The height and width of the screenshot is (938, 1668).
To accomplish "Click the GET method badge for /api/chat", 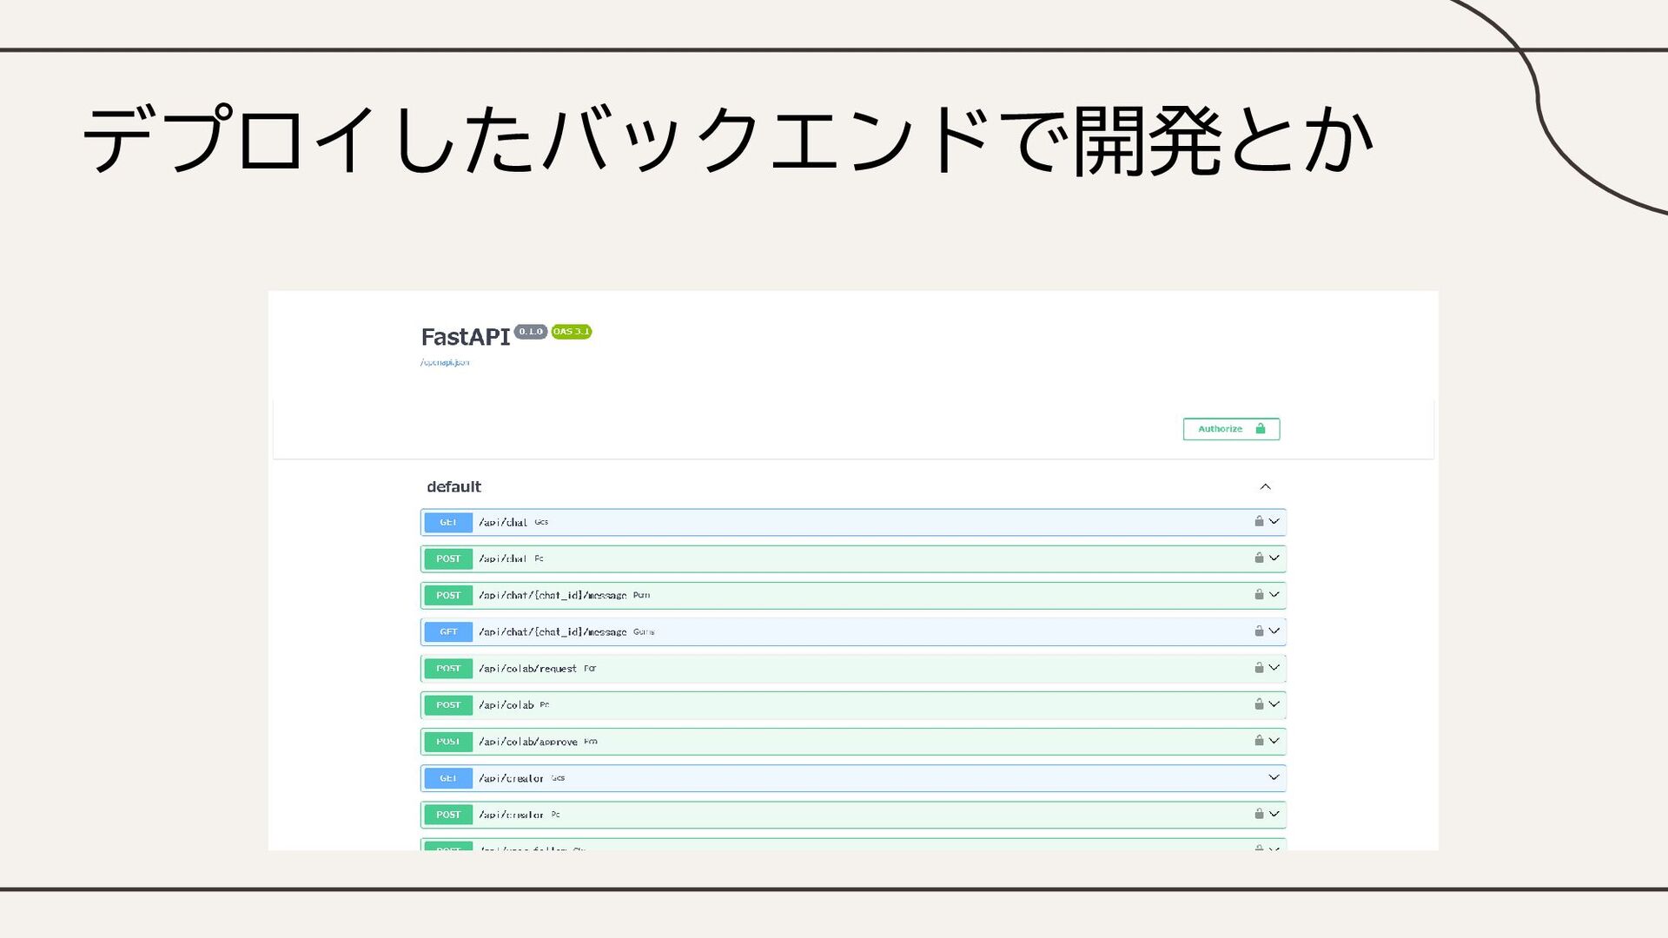I will (x=448, y=522).
